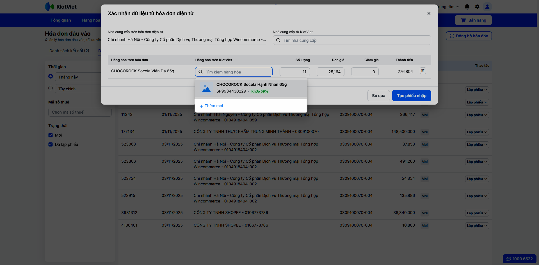
Task: Open Lập phiếu dropdown for invoice 3931312
Action: pos(477,213)
